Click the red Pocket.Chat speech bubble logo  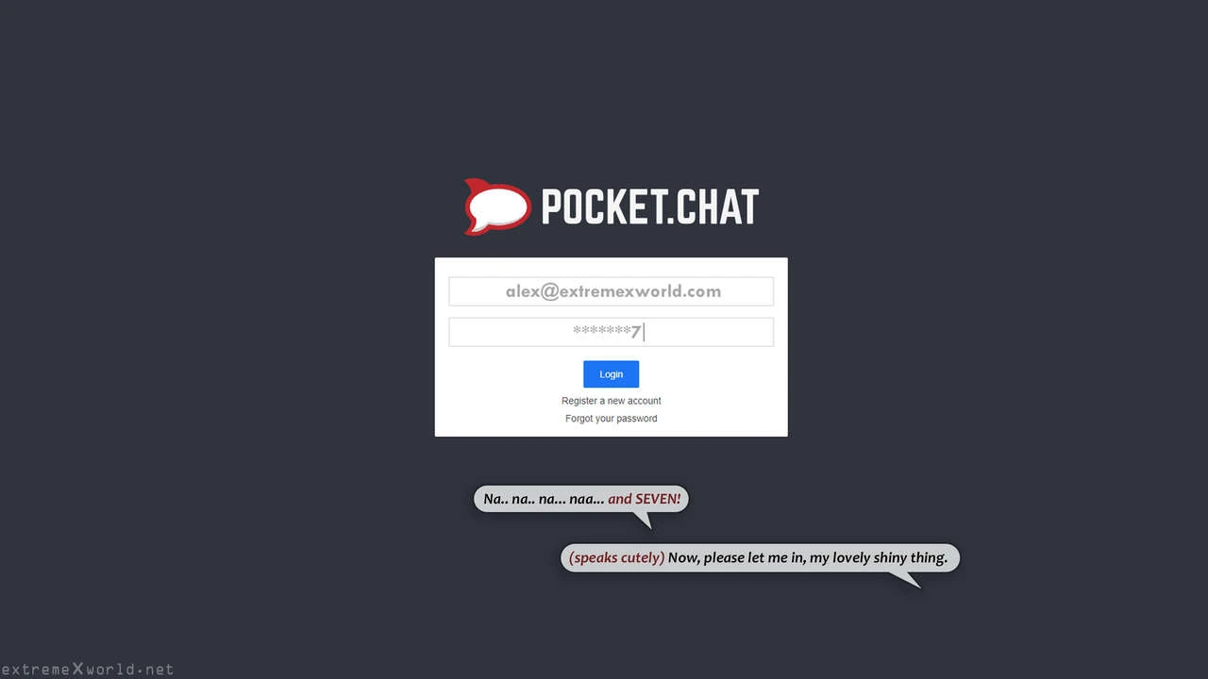click(496, 207)
